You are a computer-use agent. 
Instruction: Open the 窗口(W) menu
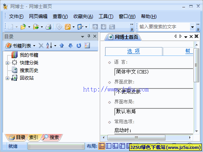click(x=127, y=16)
